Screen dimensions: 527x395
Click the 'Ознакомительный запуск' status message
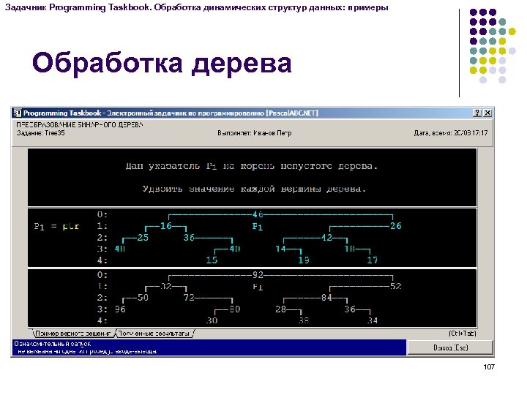coord(53,344)
